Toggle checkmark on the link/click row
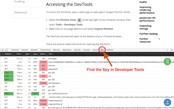 [x=2, y=66]
